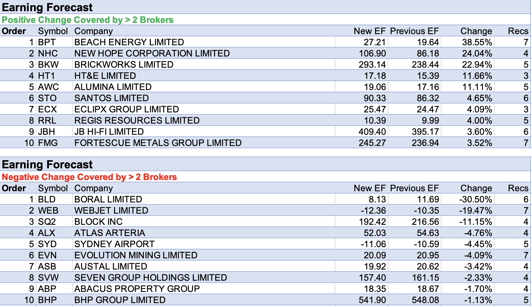This screenshot has height=307, width=532.
Task: Click the BRICKWORKS LIMITED New EF 293.14
Action: (x=372, y=65)
